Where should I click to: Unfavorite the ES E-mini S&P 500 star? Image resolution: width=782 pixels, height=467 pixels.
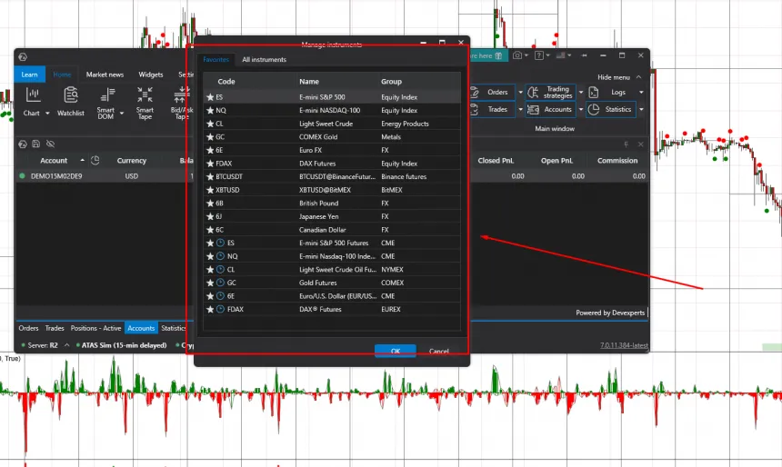(x=210, y=97)
